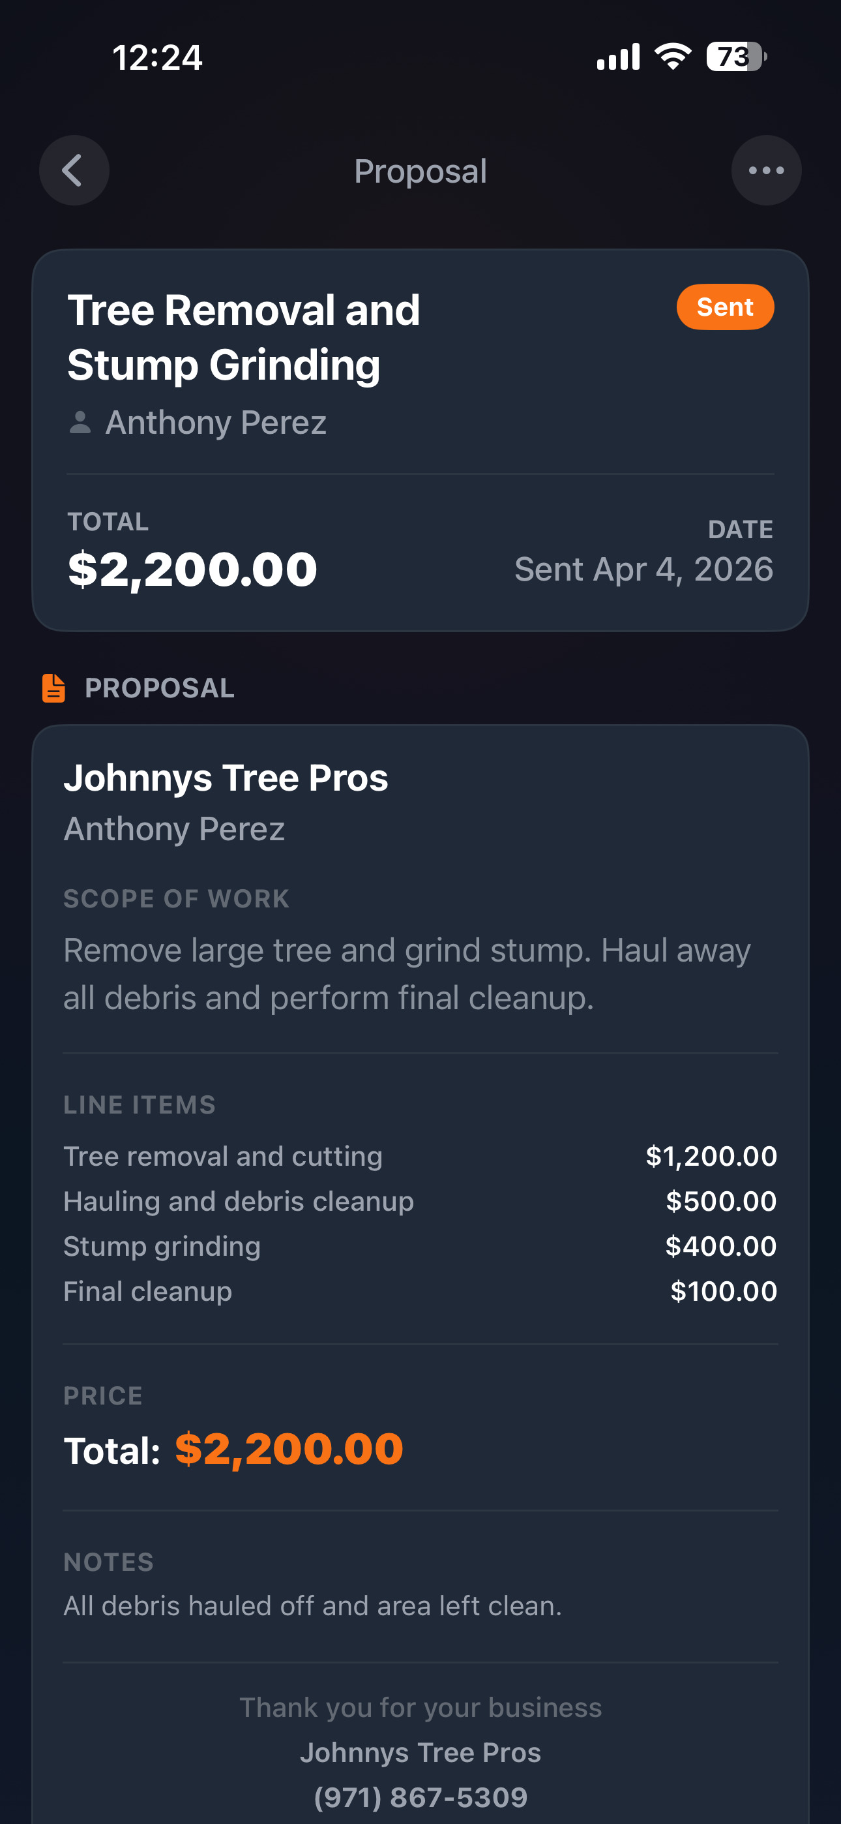Tap the orange Sent status badge
This screenshot has height=1824, width=841.
pos(725,307)
